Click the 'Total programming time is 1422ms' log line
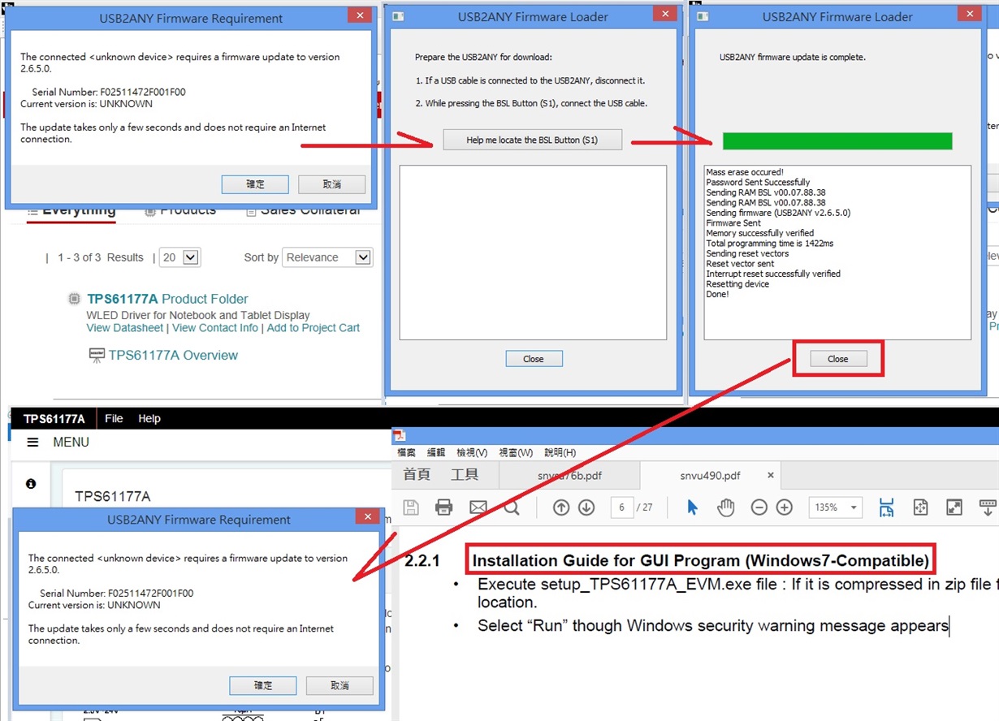The height and width of the screenshot is (721, 999). point(770,243)
